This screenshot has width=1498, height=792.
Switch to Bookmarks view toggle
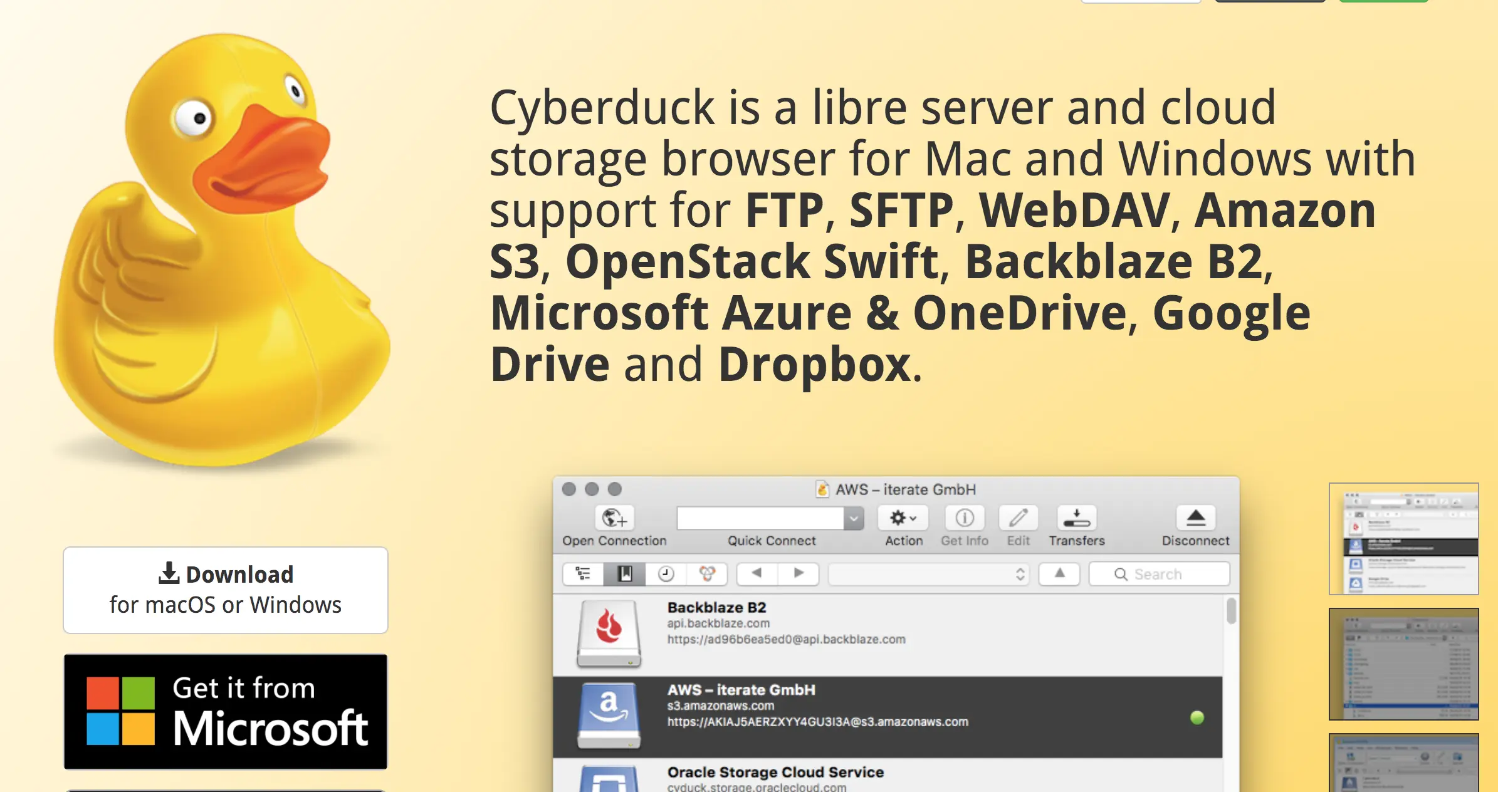click(x=624, y=573)
